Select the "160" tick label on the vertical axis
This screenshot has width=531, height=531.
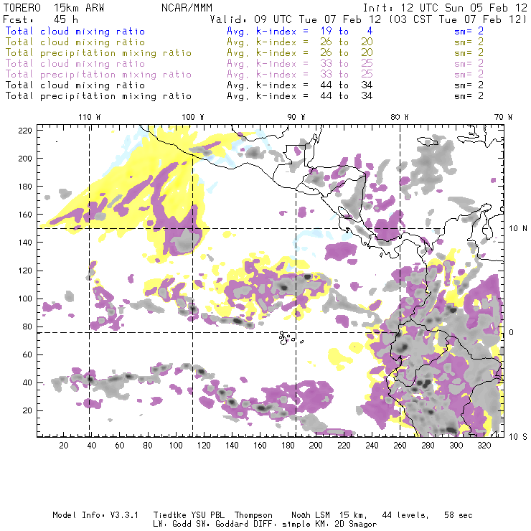tap(25, 215)
